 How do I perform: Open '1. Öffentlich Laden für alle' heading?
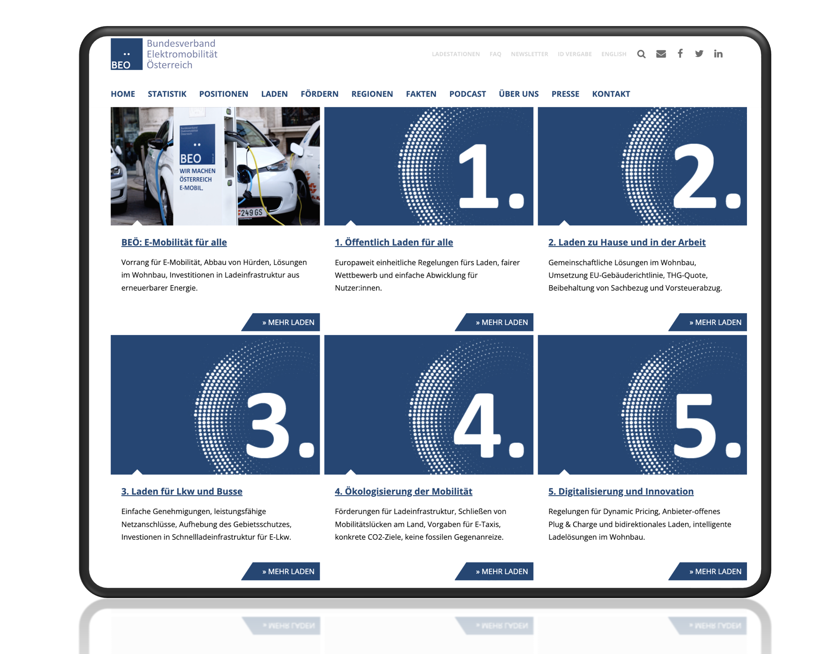(x=393, y=243)
